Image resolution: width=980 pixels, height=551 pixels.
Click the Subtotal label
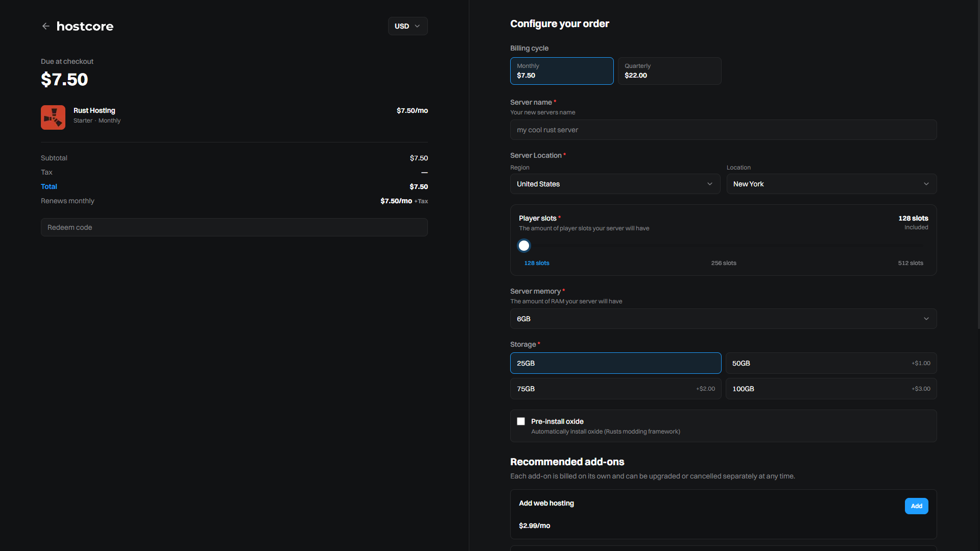coord(54,158)
